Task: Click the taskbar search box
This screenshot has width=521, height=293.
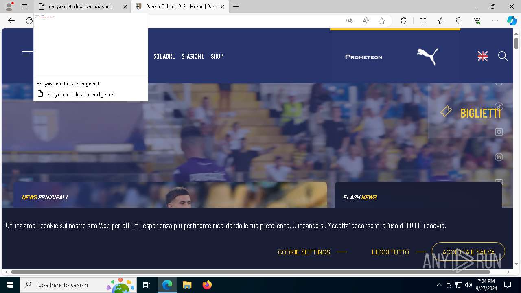Action: 78,285
